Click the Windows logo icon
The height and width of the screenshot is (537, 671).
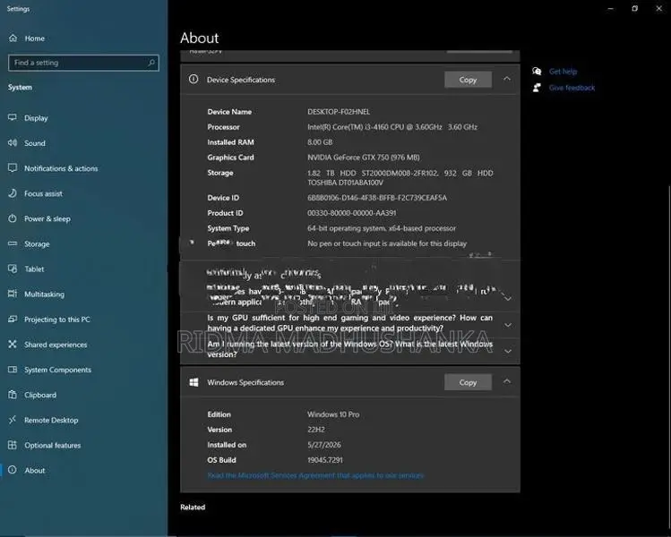[x=194, y=382]
